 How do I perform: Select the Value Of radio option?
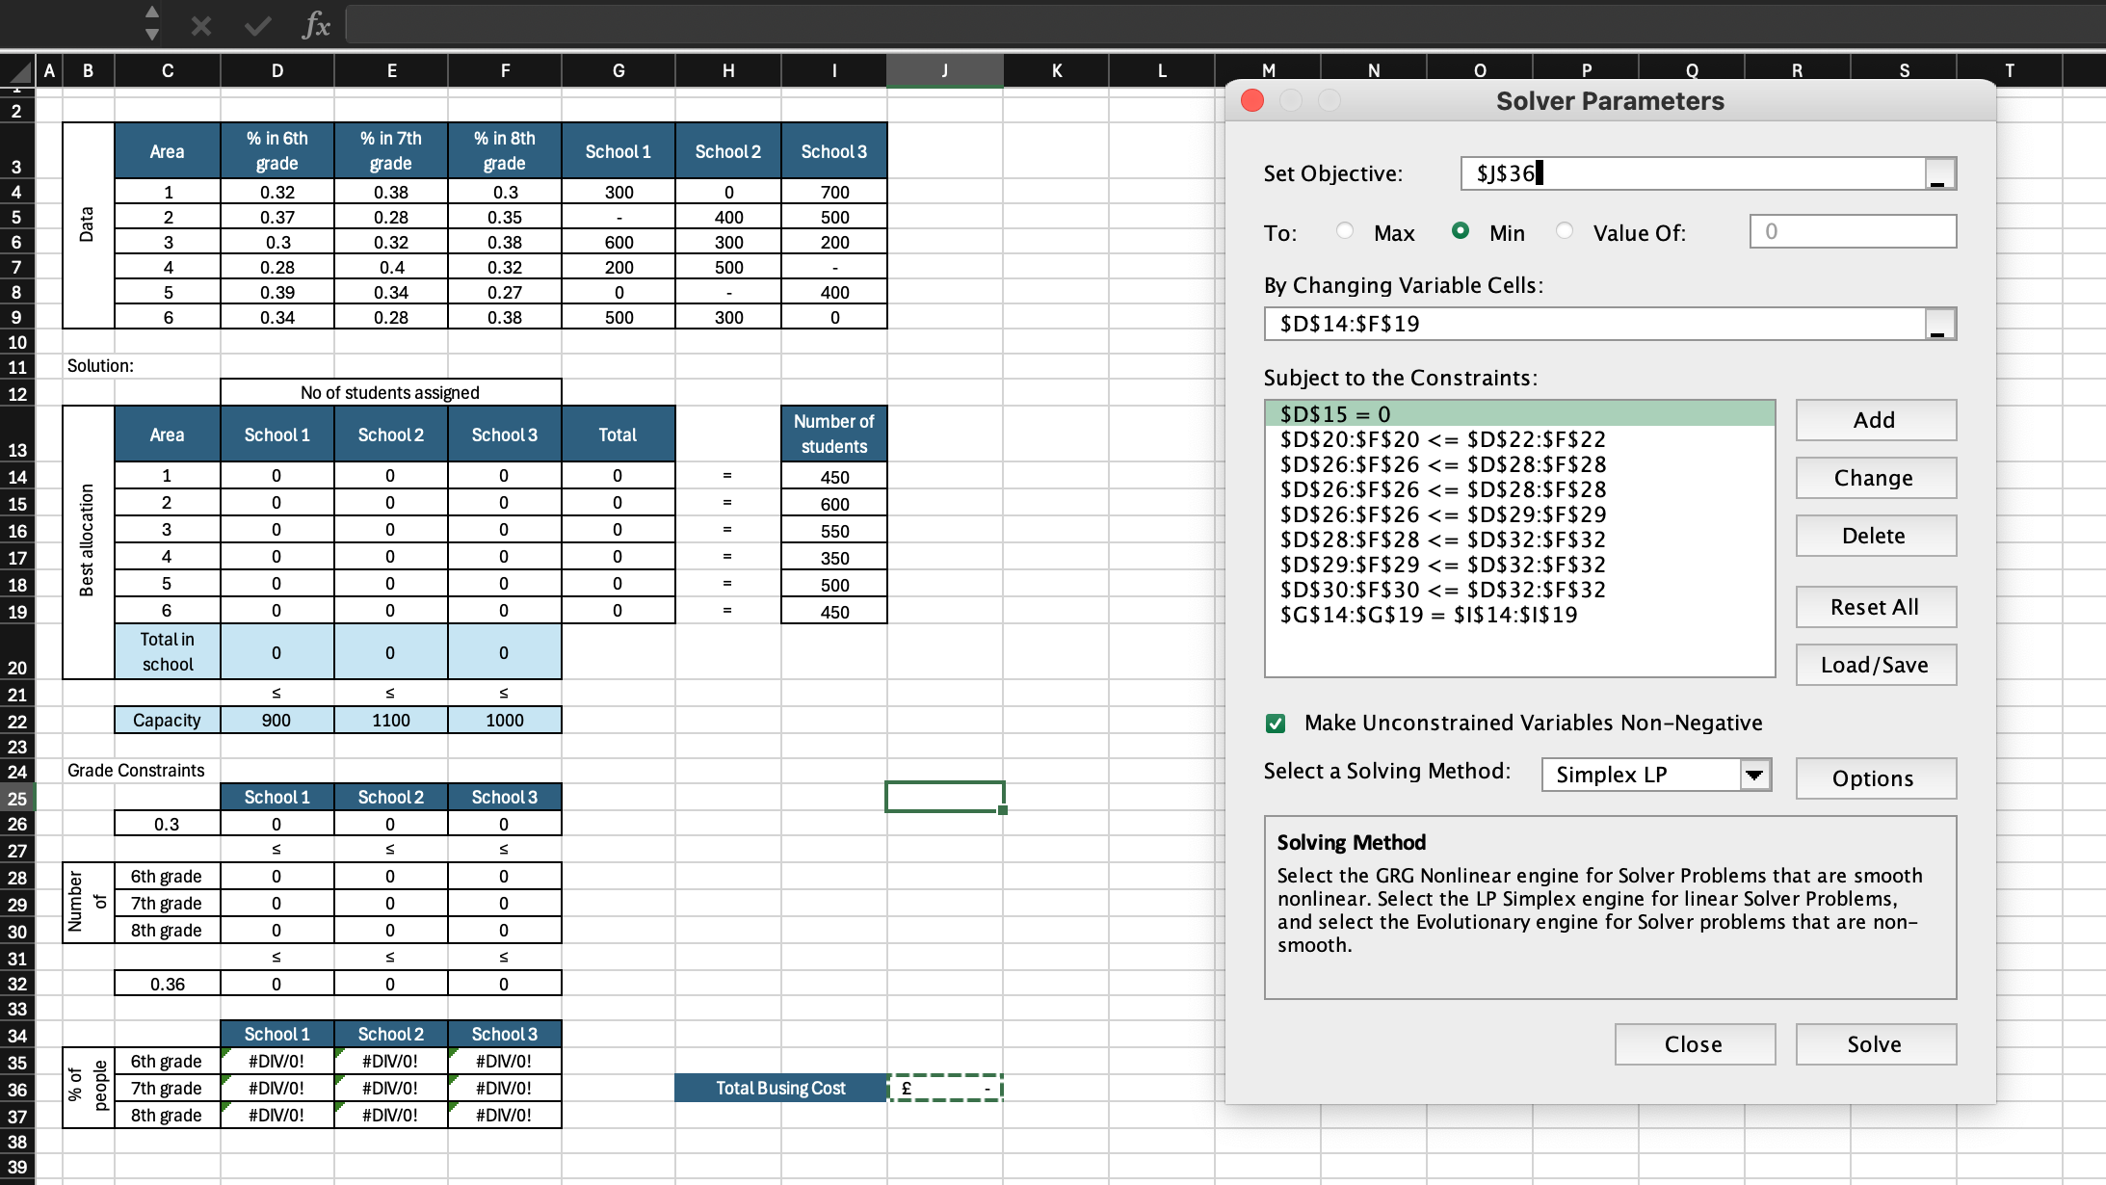coord(1565,231)
